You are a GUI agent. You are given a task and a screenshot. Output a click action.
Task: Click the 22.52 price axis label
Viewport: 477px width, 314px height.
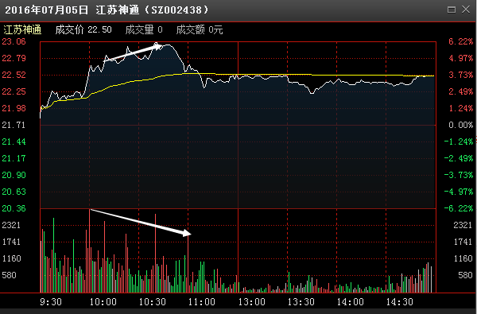point(14,75)
